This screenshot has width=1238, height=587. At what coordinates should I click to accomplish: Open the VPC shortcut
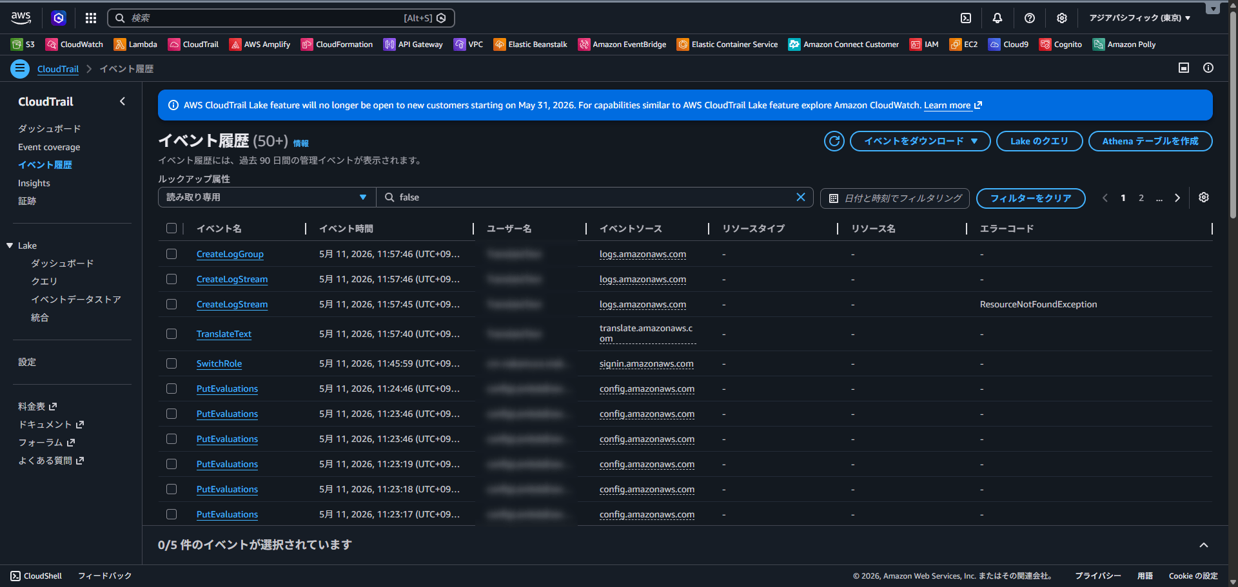(469, 44)
